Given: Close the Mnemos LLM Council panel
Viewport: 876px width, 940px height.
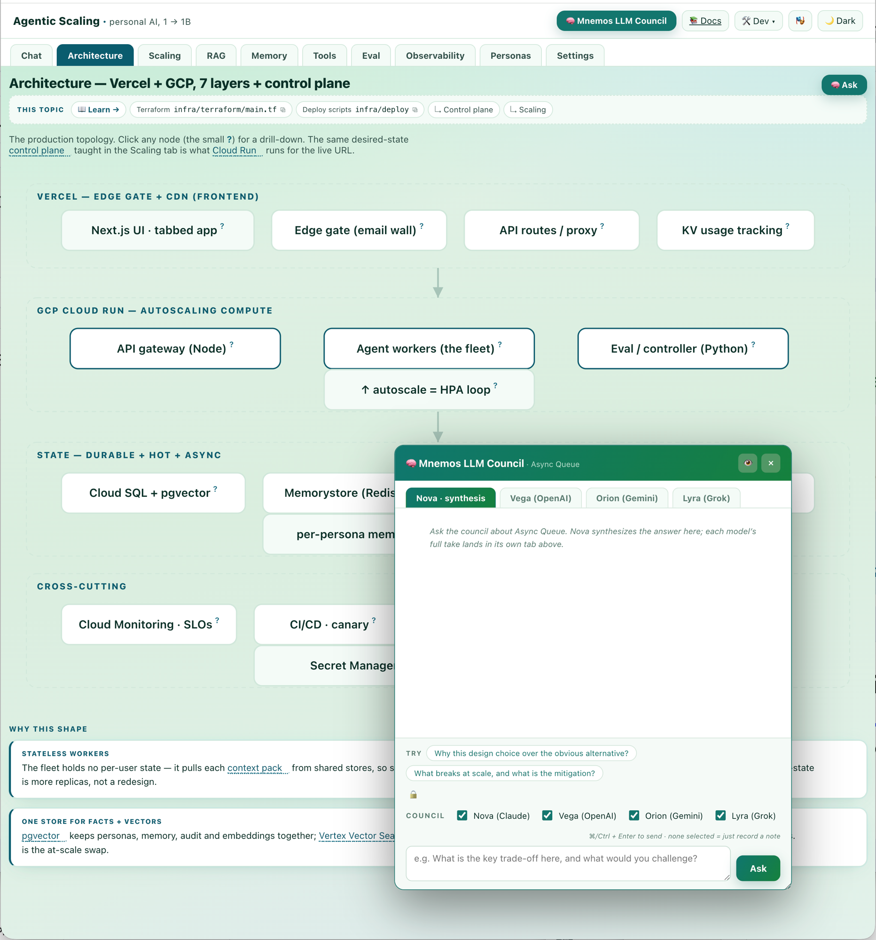Looking at the screenshot, I should (771, 463).
